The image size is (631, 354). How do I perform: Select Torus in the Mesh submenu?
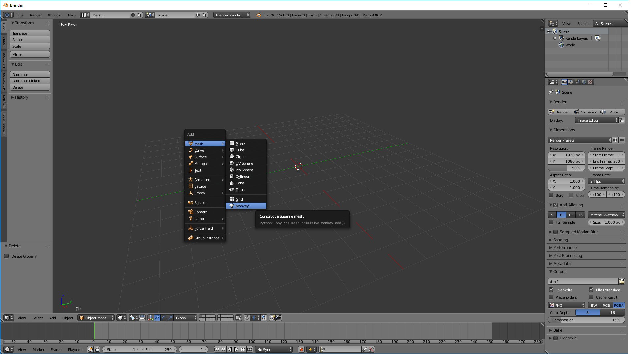(x=246, y=190)
